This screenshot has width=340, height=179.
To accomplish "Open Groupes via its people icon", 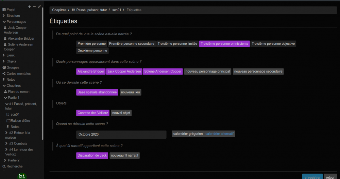I will [x=4, y=67].
